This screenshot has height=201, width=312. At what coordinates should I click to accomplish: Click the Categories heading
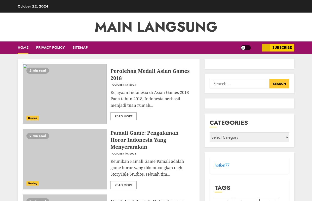point(229,123)
